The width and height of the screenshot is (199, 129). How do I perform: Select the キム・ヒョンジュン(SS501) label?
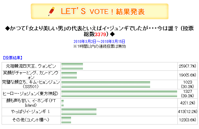[31, 84]
